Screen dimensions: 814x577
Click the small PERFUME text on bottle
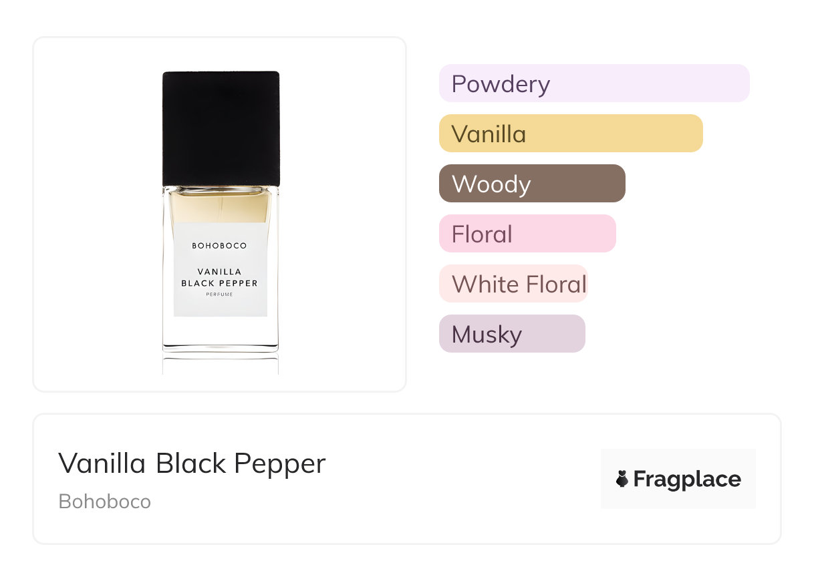click(219, 295)
